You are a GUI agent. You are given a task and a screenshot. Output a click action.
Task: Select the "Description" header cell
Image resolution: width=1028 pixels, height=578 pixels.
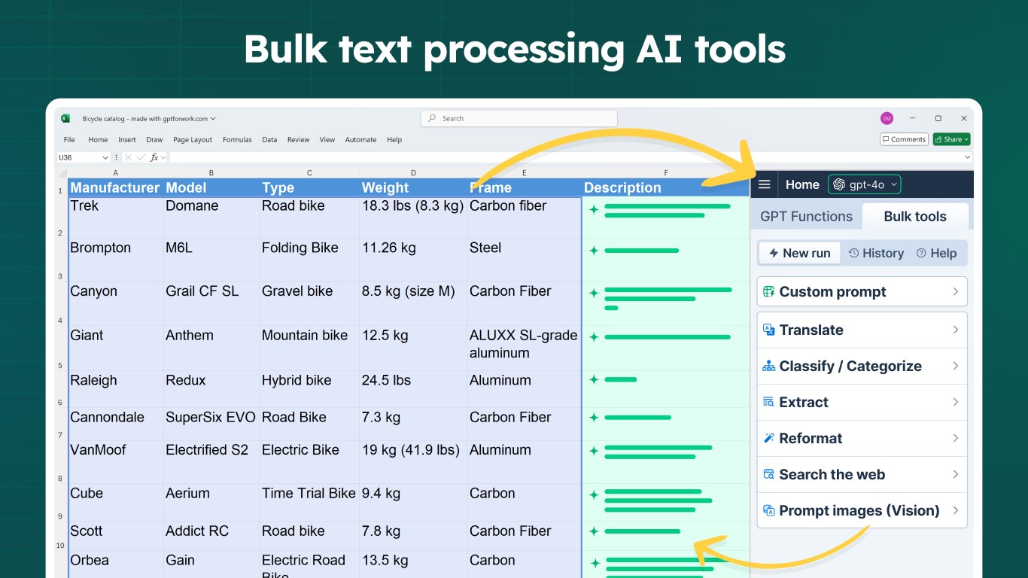(665, 187)
